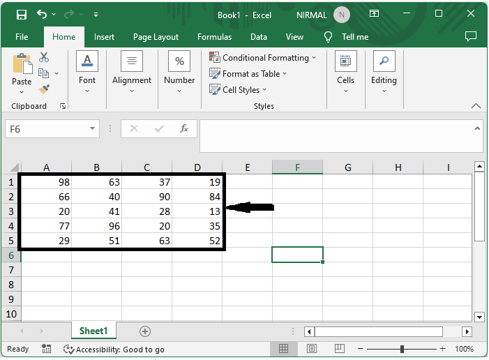Launch the Clipboard pane dialog launcher
This screenshot has width=489, height=360.
(x=63, y=106)
